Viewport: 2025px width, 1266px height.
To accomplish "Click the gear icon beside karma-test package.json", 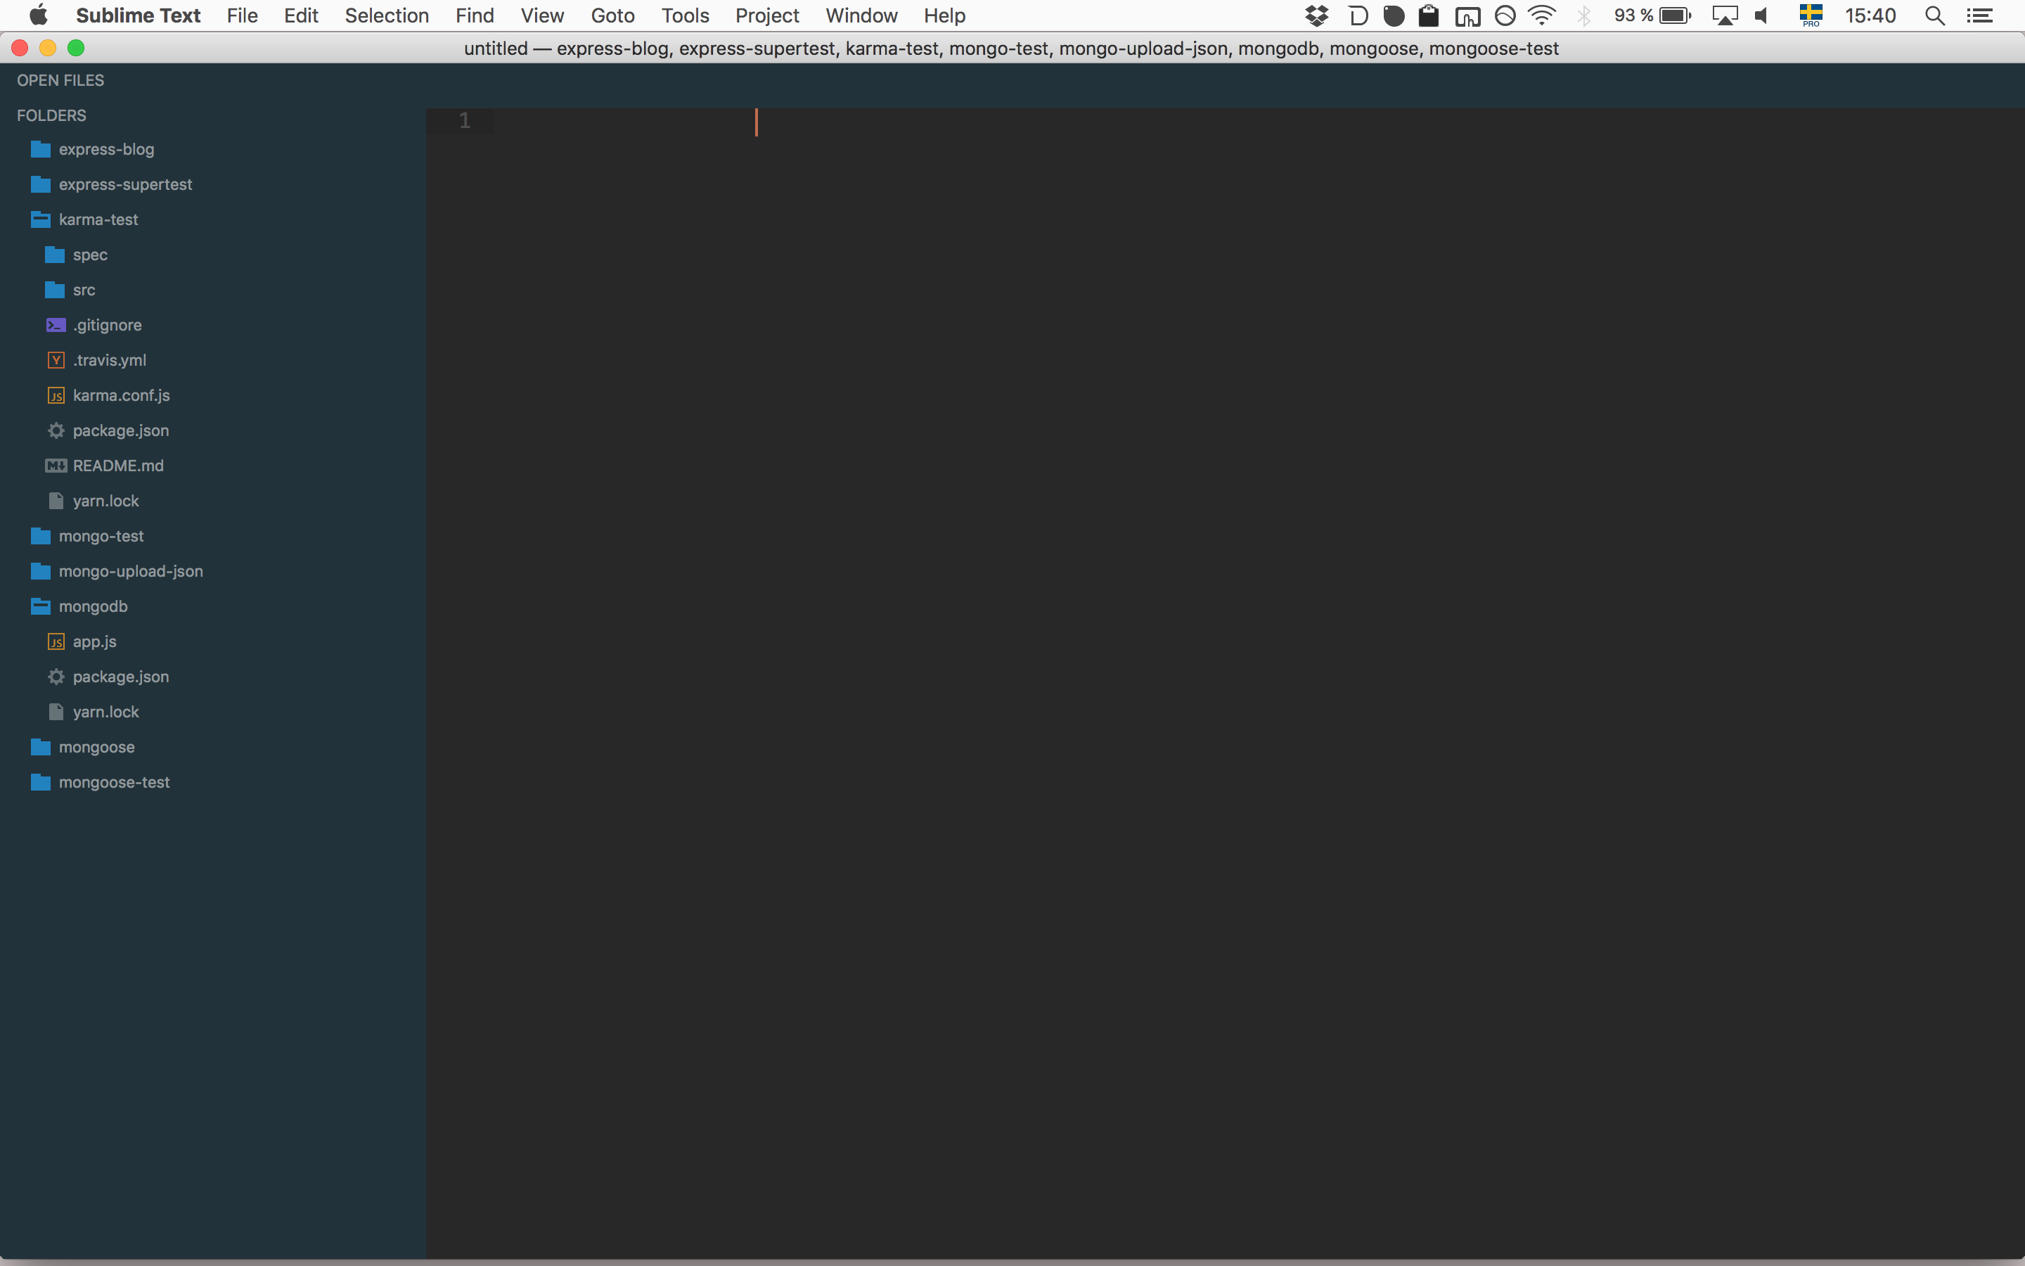I will [x=56, y=430].
